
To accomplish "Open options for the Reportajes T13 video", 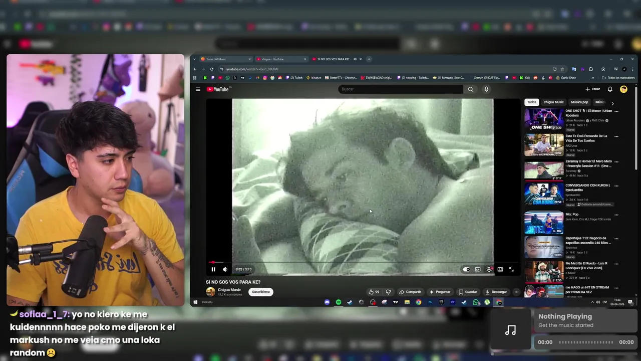I will [616, 239].
